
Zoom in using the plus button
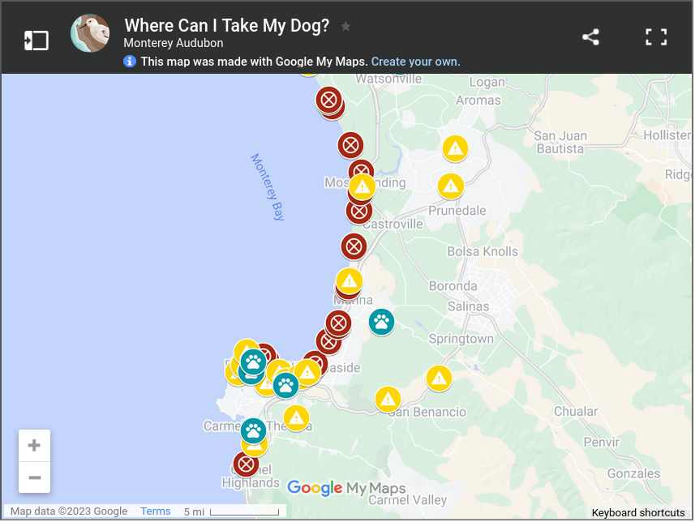[34, 445]
